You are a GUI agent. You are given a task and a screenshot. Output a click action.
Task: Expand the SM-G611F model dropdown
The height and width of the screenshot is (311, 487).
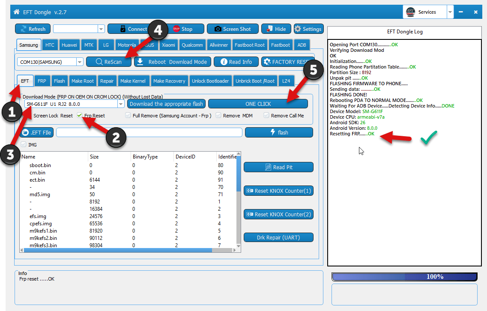click(121, 104)
